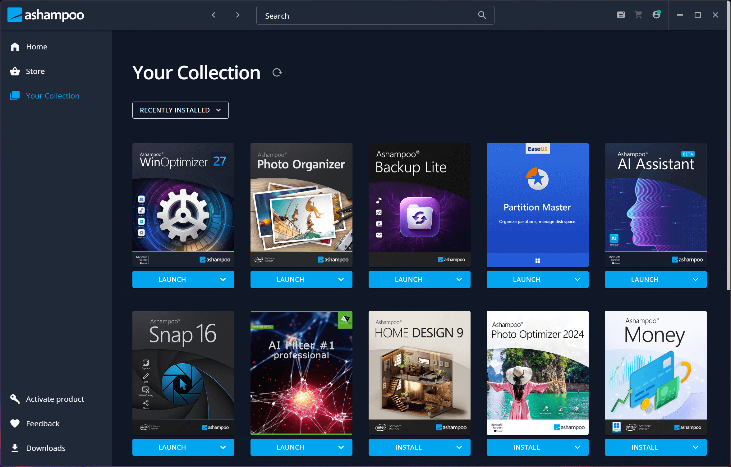Open Home Design 9 box art thumbnail
Screen dimensions: 731x467
pyautogui.click(x=420, y=373)
